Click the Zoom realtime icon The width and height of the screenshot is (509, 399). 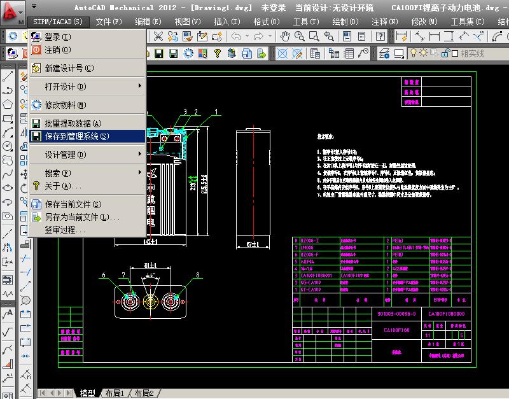pos(299,36)
